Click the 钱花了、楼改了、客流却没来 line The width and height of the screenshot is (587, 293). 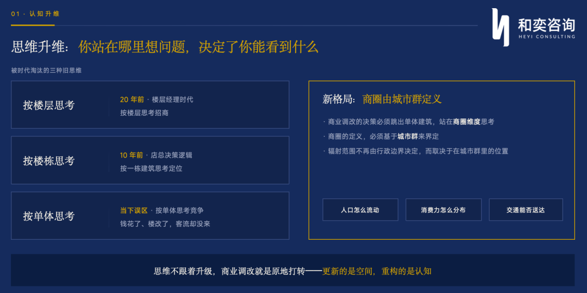point(165,224)
